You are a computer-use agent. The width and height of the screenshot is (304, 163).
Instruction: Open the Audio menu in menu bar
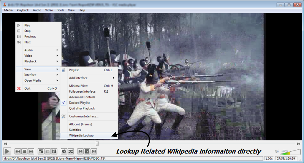37,10
